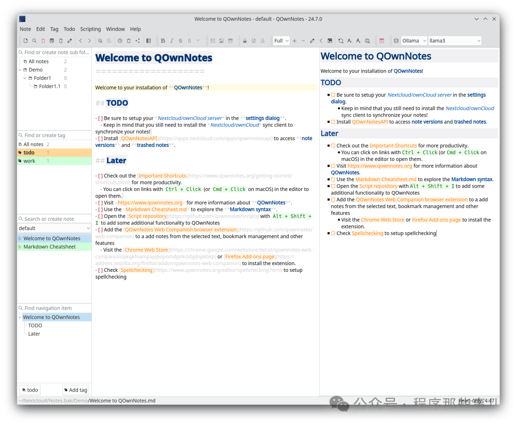
Task: Click the Add tag button
Action: tap(76, 390)
